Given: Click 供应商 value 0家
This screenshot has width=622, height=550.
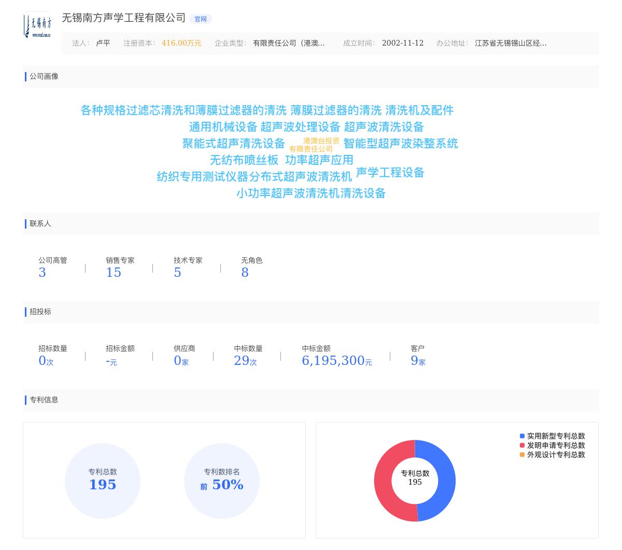Looking at the screenshot, I should point(181,361).
